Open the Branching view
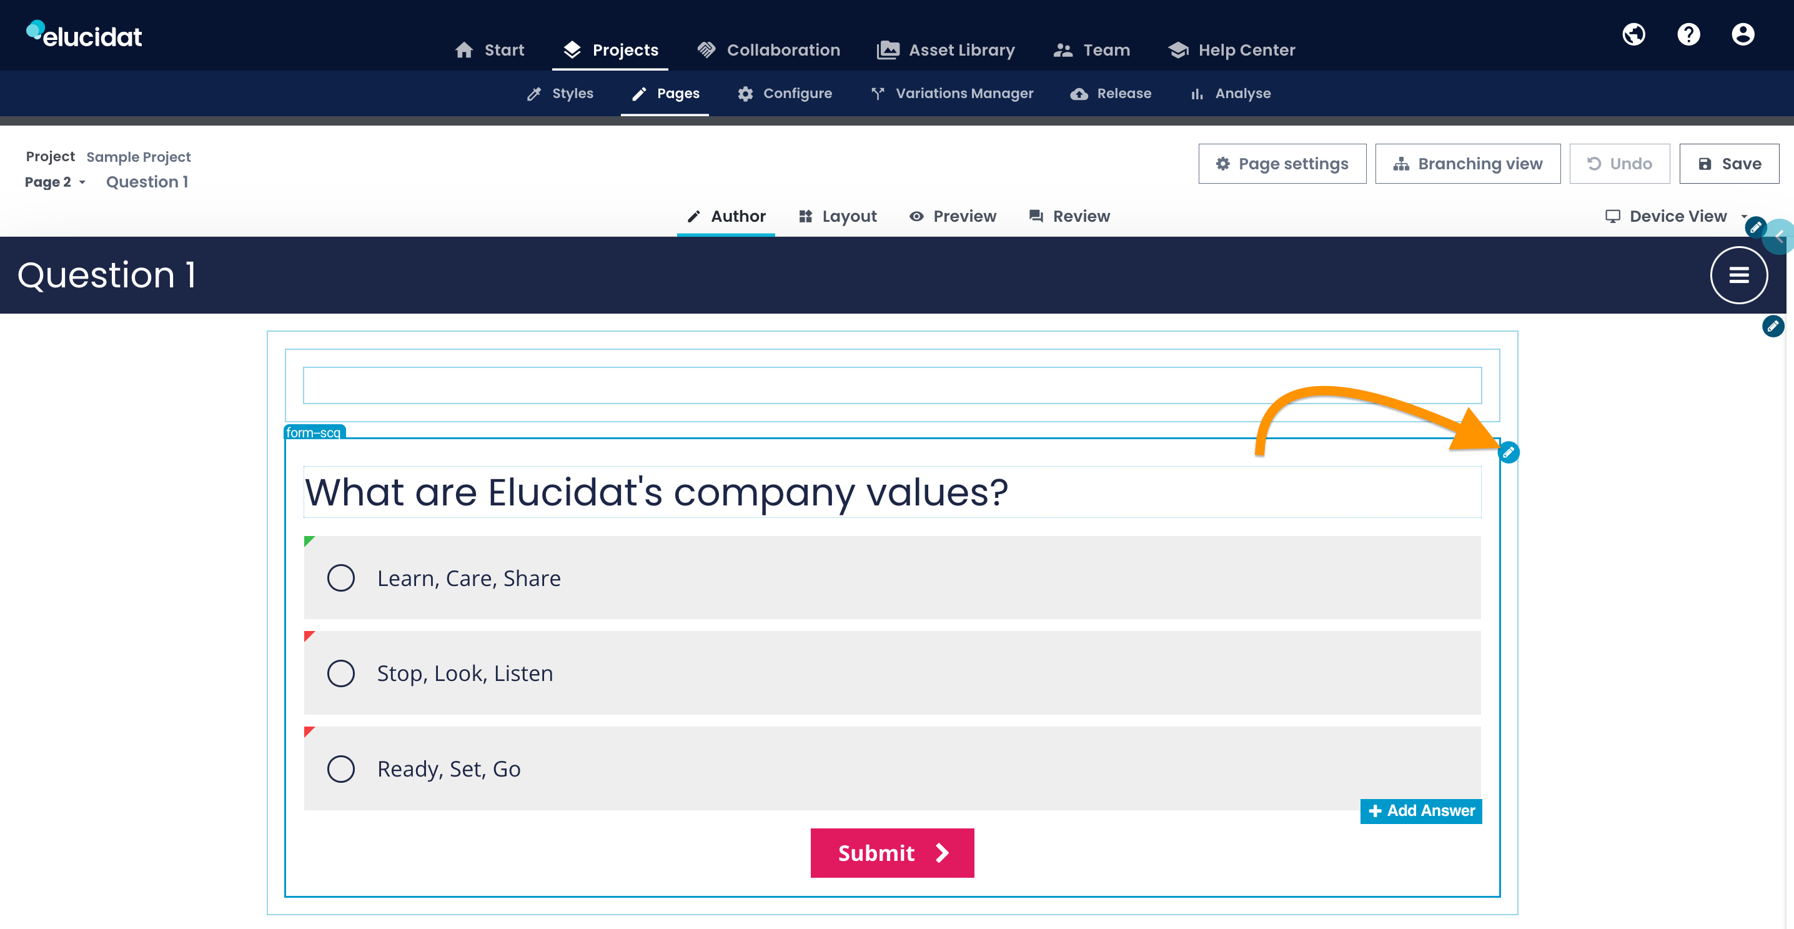1794x929 pixels. pyautogui.click(x=1467, y=164)
